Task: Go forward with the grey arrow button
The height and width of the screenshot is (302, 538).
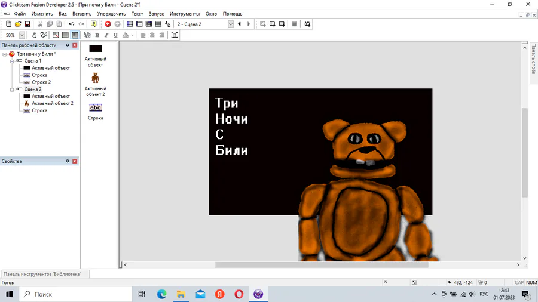Action: [x=117, y=24]
